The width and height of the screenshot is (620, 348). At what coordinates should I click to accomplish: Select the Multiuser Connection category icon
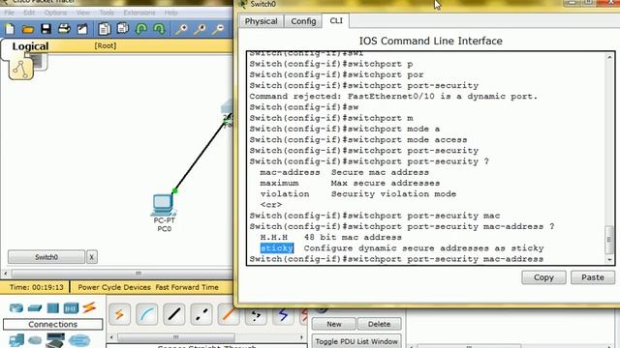79,340
